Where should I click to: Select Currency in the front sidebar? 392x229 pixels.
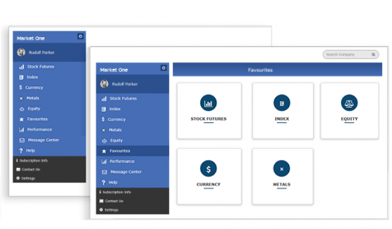(132, 119)
